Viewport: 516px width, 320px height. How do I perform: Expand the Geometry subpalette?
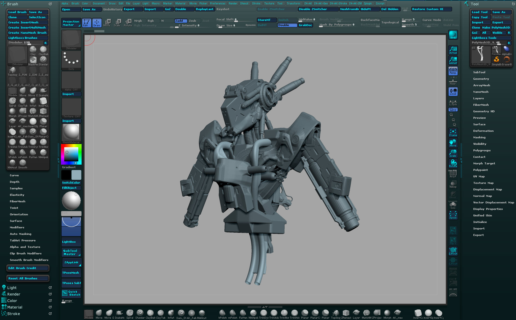pos(481,79)
